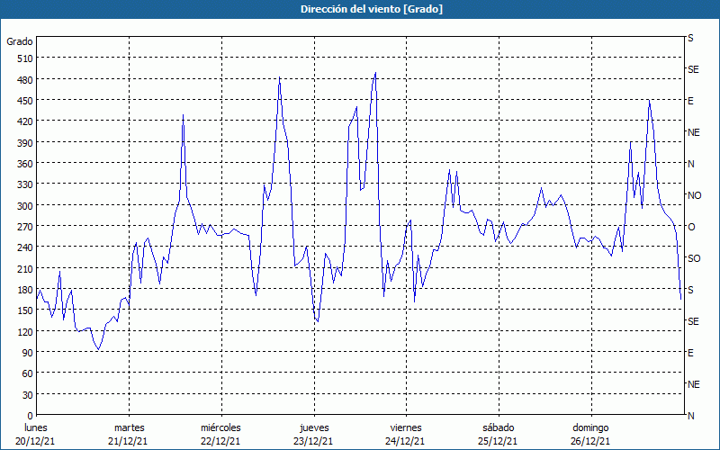
Task: Select the 'N' compass label level with 360
Action: click(x=691, y=164)
